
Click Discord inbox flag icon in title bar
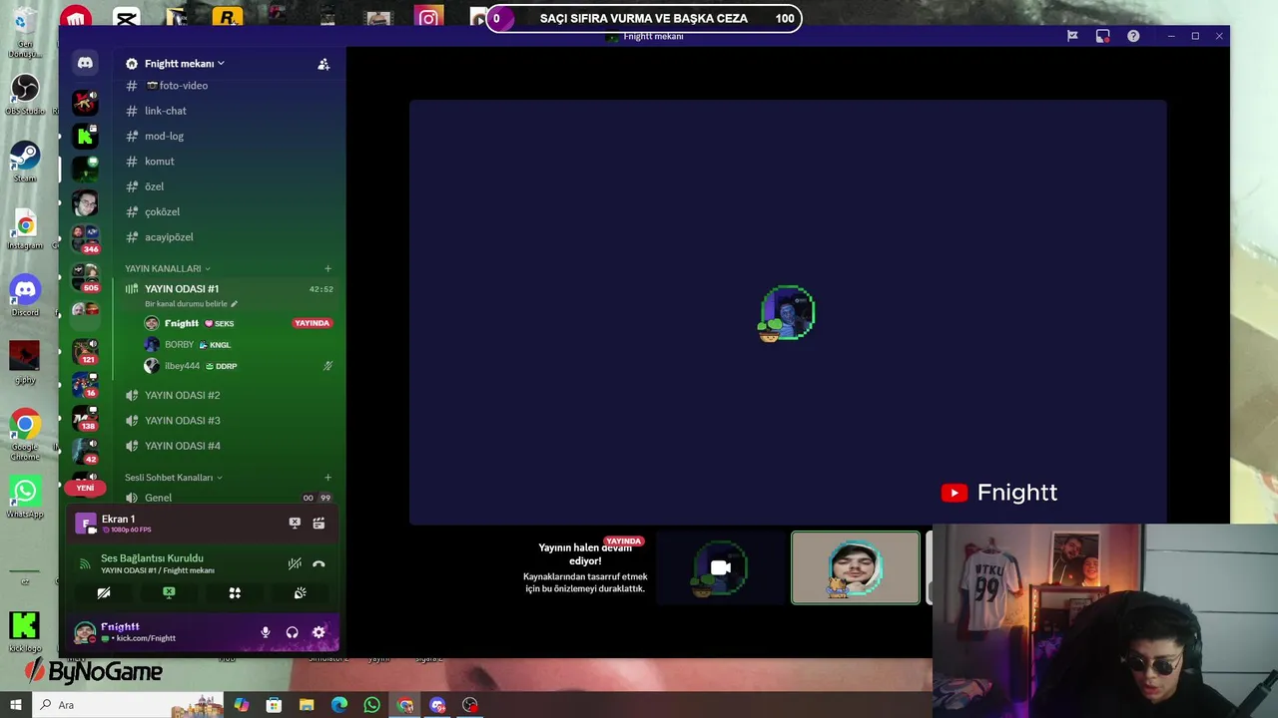click(x=1072, y=36)
